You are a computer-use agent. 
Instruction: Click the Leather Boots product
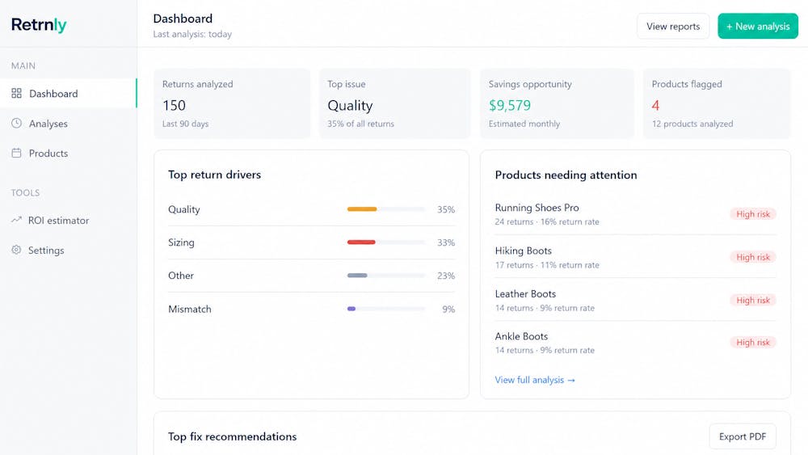(525, 293)
